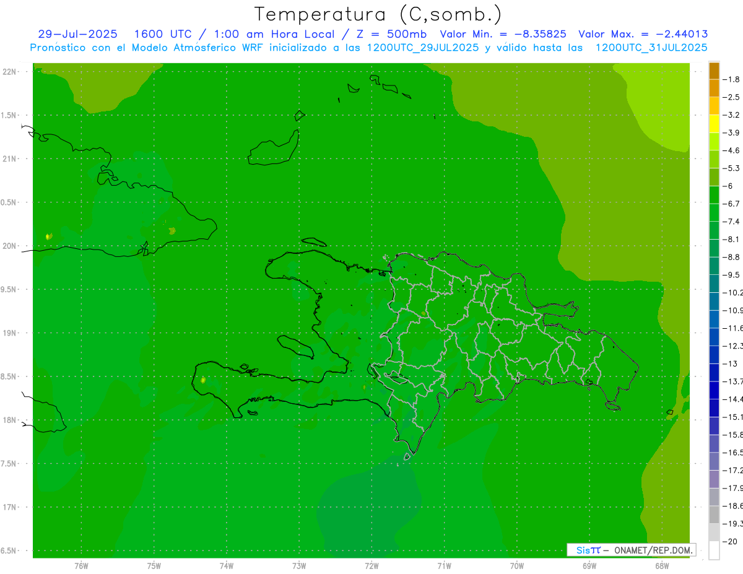This screenshot has height=574, width=743.
Task: Click the '72W' longitude label
Action: [x=371, y=565]
